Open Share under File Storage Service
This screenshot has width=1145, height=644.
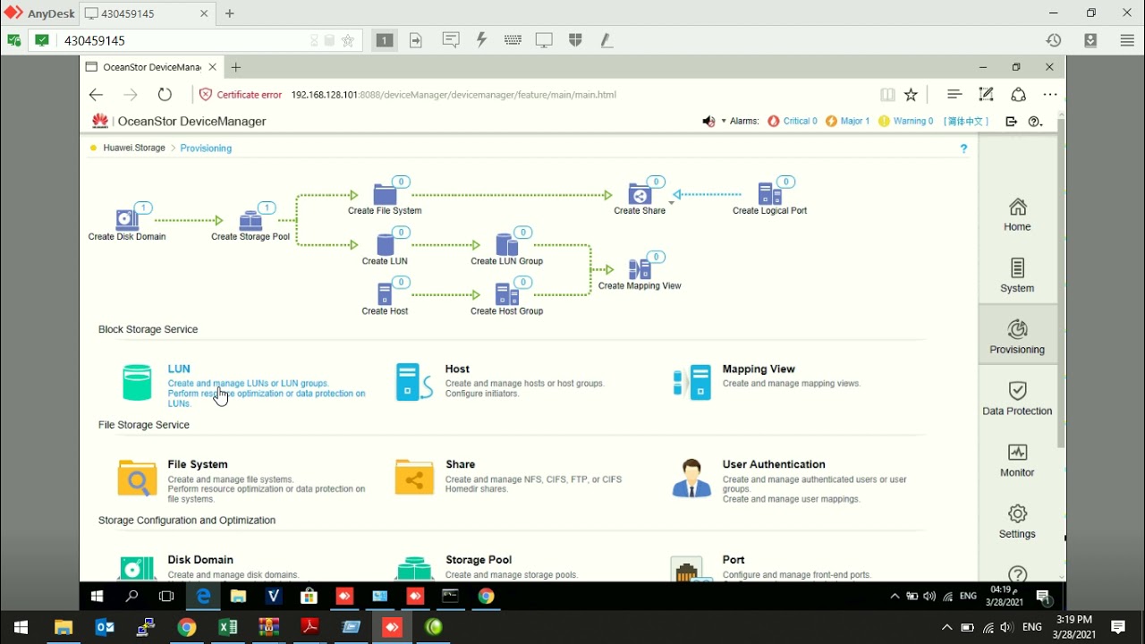point(461,464)
